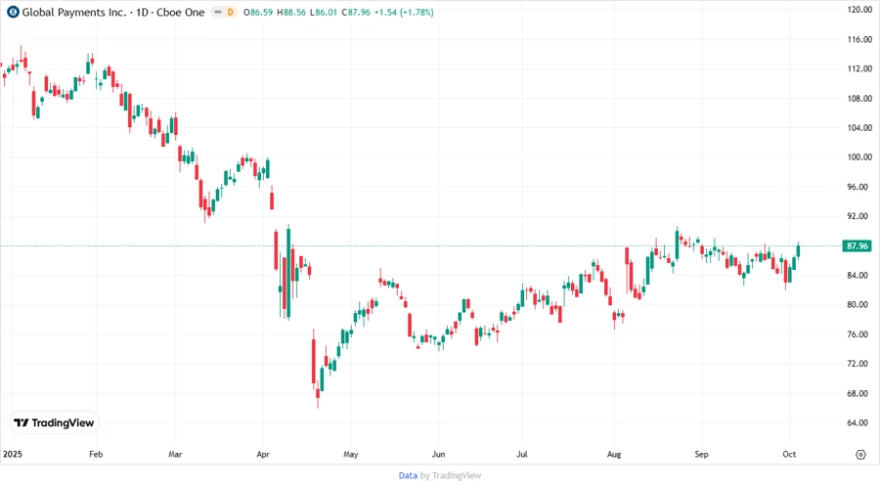The height and width of the screenshot is (487, 880).
Task: Click the 100.00 price scale label
Action: coord(859,157)
